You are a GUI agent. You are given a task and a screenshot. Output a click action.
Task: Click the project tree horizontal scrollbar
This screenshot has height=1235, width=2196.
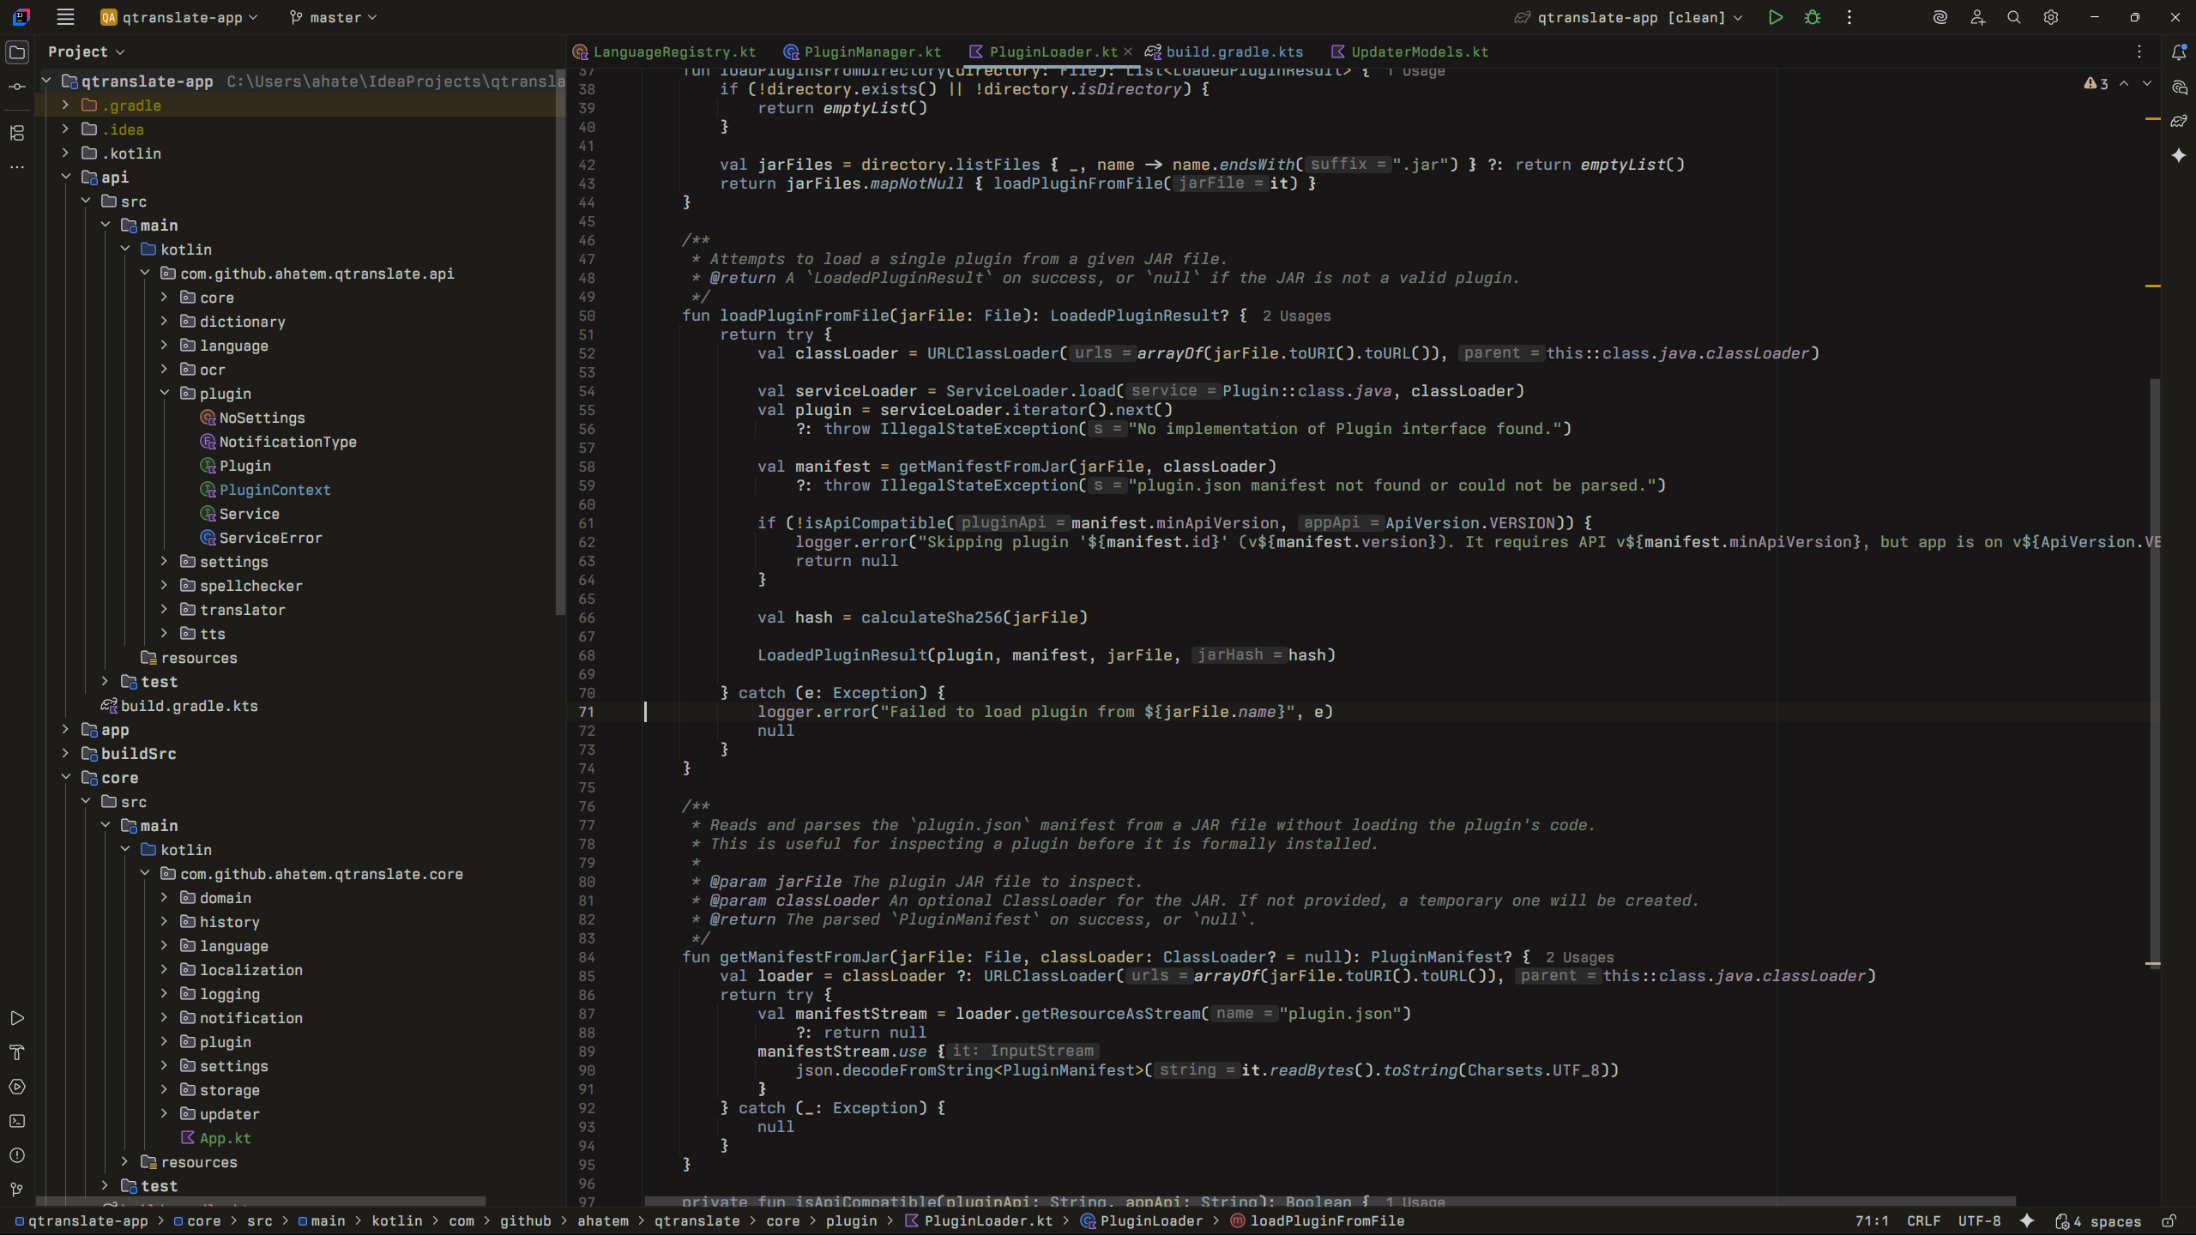point(262,1201)
